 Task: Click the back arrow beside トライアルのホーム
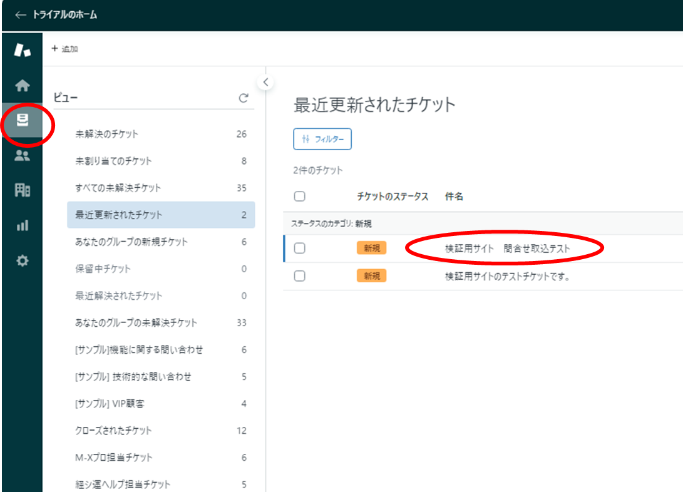point(21,15)
